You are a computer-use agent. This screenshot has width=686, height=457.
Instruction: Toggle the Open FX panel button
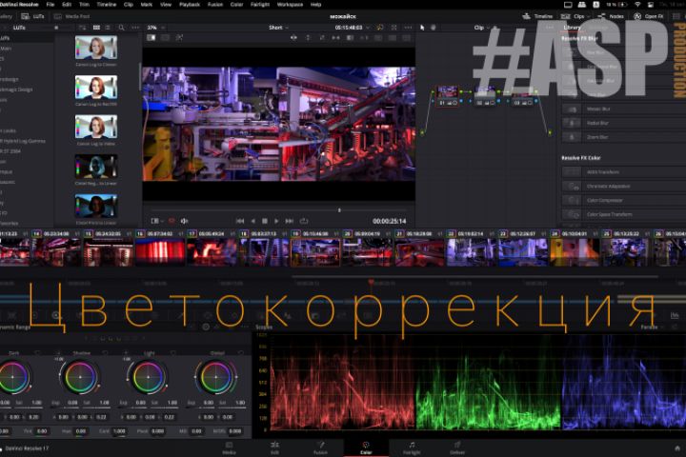649,16
